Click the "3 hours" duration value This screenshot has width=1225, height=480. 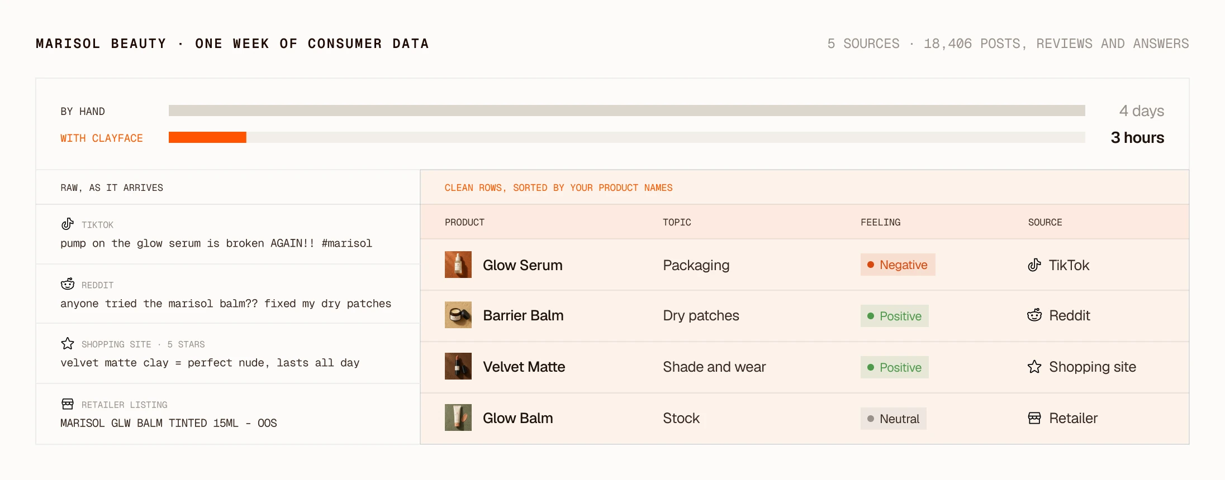(1137, 137)
